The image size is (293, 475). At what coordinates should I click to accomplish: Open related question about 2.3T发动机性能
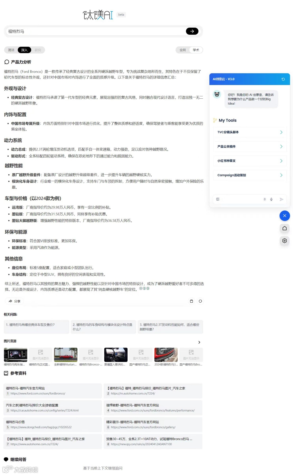click(170, 327)
